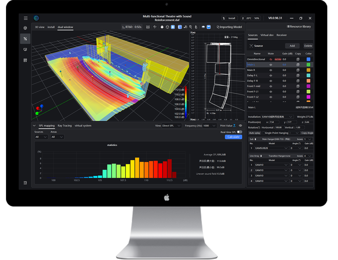Open the Installation EAM10 dropdown
Viewport: 338px width, 260px height.
point(277,117)
